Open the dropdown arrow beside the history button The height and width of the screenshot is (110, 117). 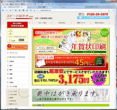[13, 10]
